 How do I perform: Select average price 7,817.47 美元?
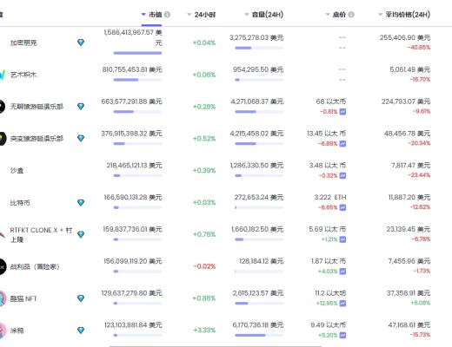click(411, 165)
